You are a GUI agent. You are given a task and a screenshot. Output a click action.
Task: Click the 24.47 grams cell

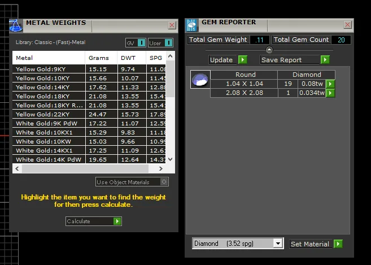pos(101,114)
